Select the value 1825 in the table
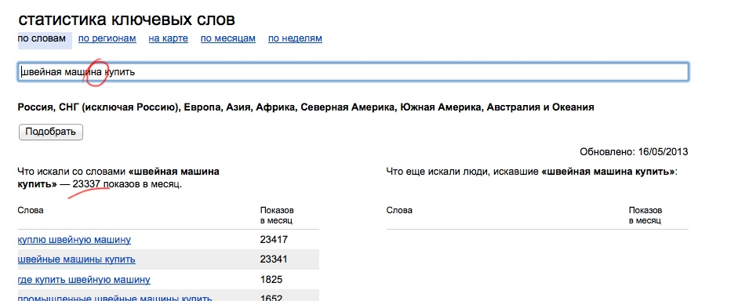This screenshot has width=749, height=301. [271, 280]
